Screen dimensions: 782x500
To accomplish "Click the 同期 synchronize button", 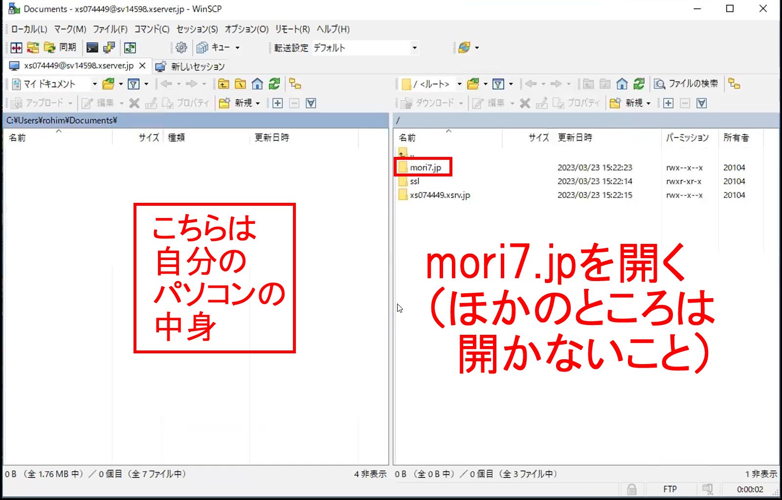I will tap(60, 47).
